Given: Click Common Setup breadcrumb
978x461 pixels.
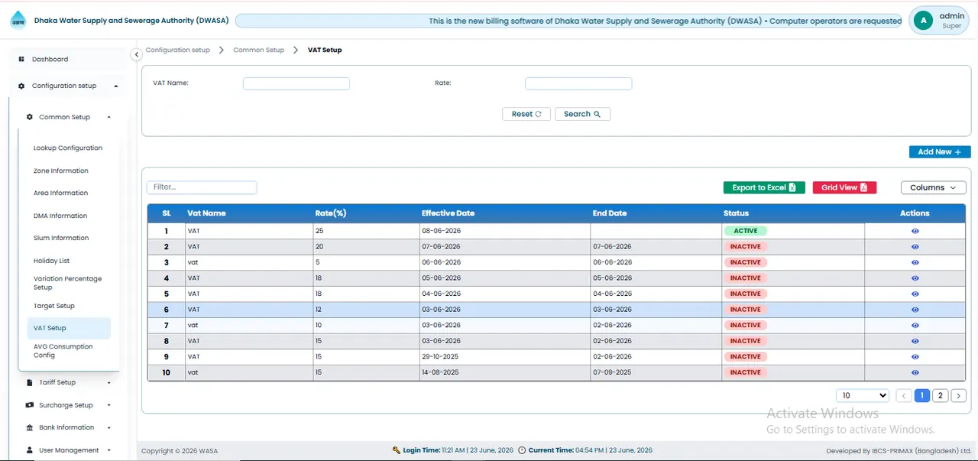Looking at the screenshot, I should (258, 50).
